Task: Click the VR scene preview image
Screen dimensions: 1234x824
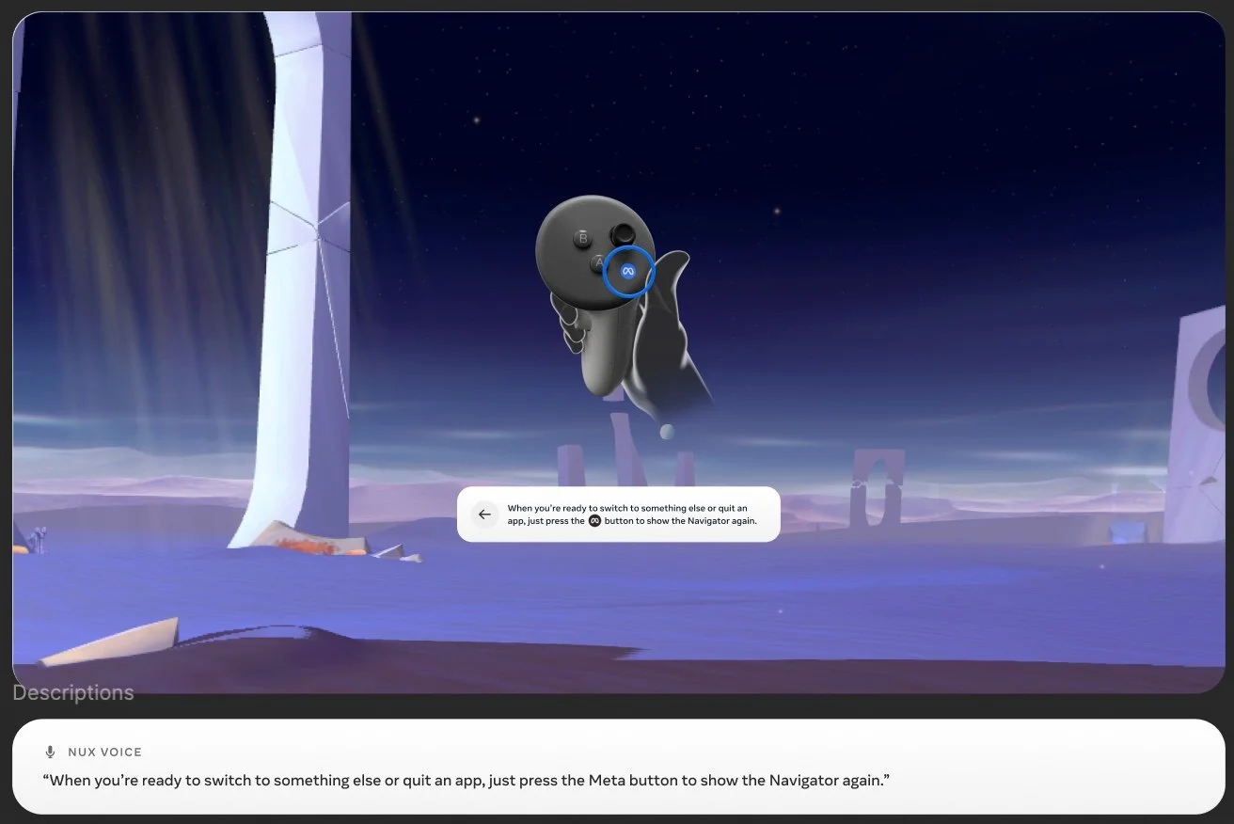Action: 619,353
